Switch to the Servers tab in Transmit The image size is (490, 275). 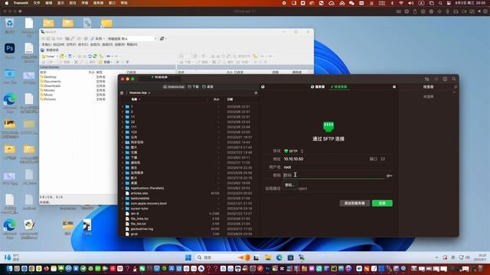318,86
